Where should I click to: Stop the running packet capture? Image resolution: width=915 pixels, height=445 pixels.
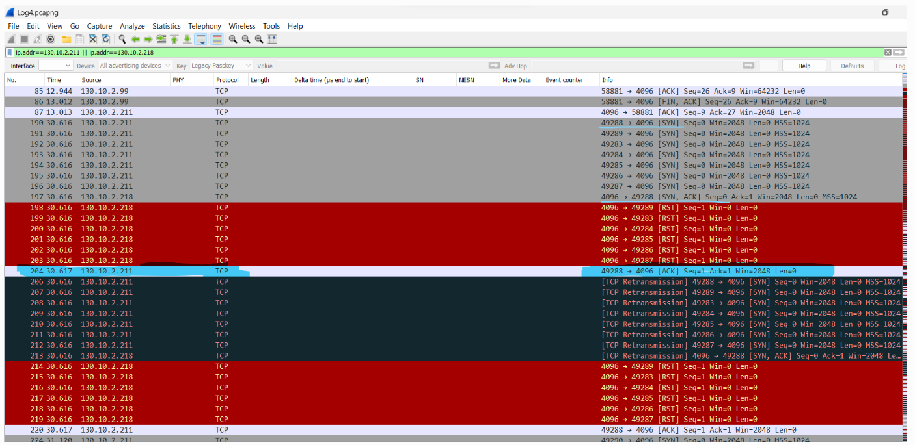pyautogui.click(x=24, y=39)
